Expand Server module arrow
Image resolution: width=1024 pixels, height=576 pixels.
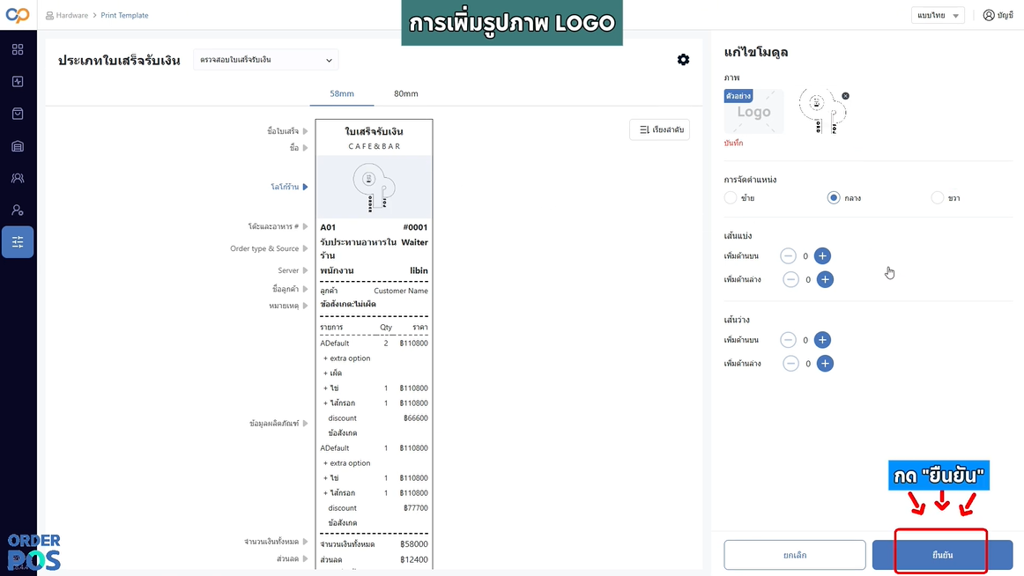coord(305,270)
